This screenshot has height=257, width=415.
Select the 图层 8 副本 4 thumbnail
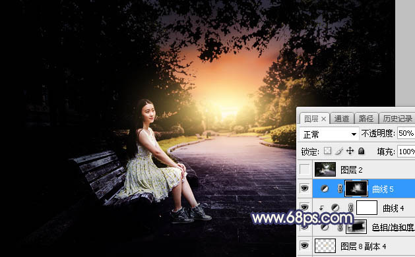[x=325, y=246]
